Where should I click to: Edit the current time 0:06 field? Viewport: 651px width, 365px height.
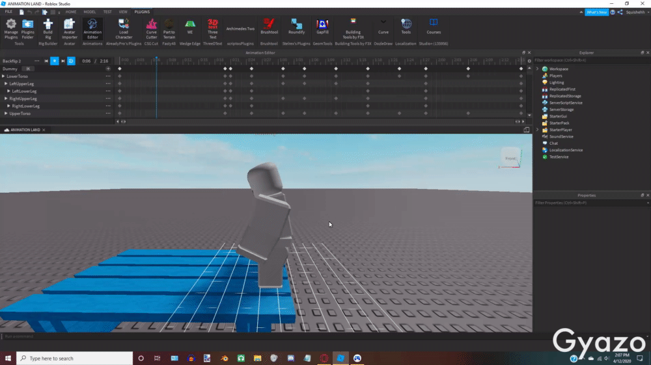click(x=87, y=61)
